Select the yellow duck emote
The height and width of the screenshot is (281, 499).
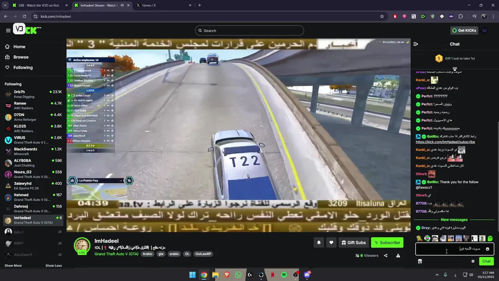pos(419,238)
